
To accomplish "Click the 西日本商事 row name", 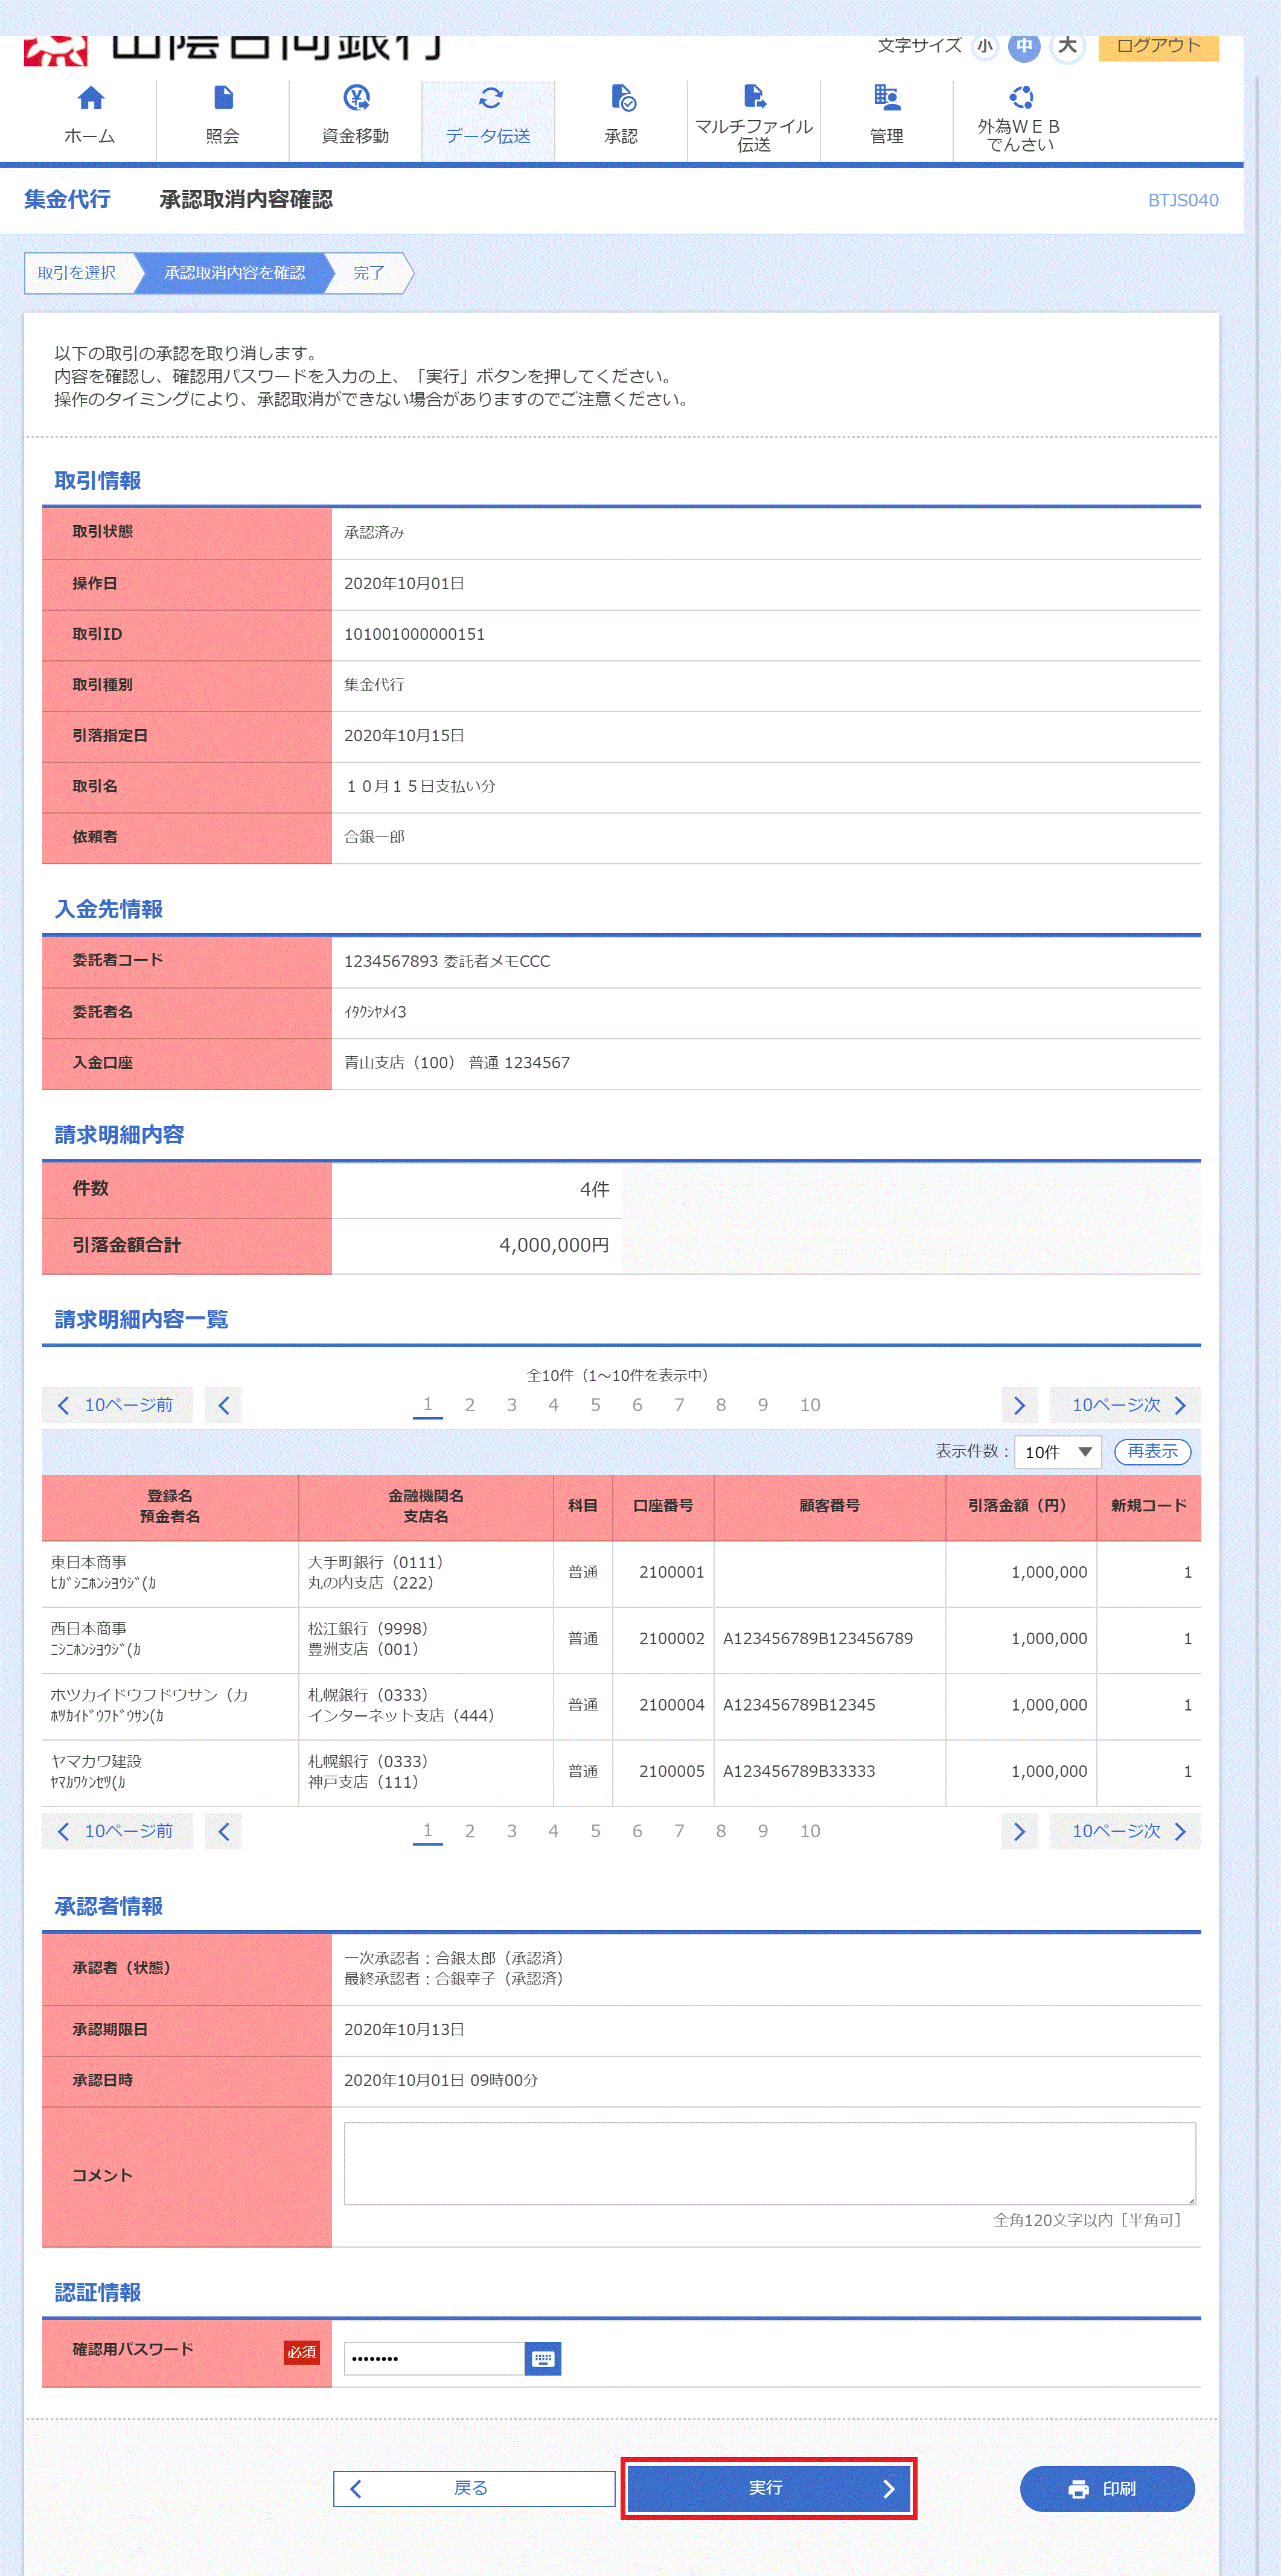I will tap(89, 1628).
